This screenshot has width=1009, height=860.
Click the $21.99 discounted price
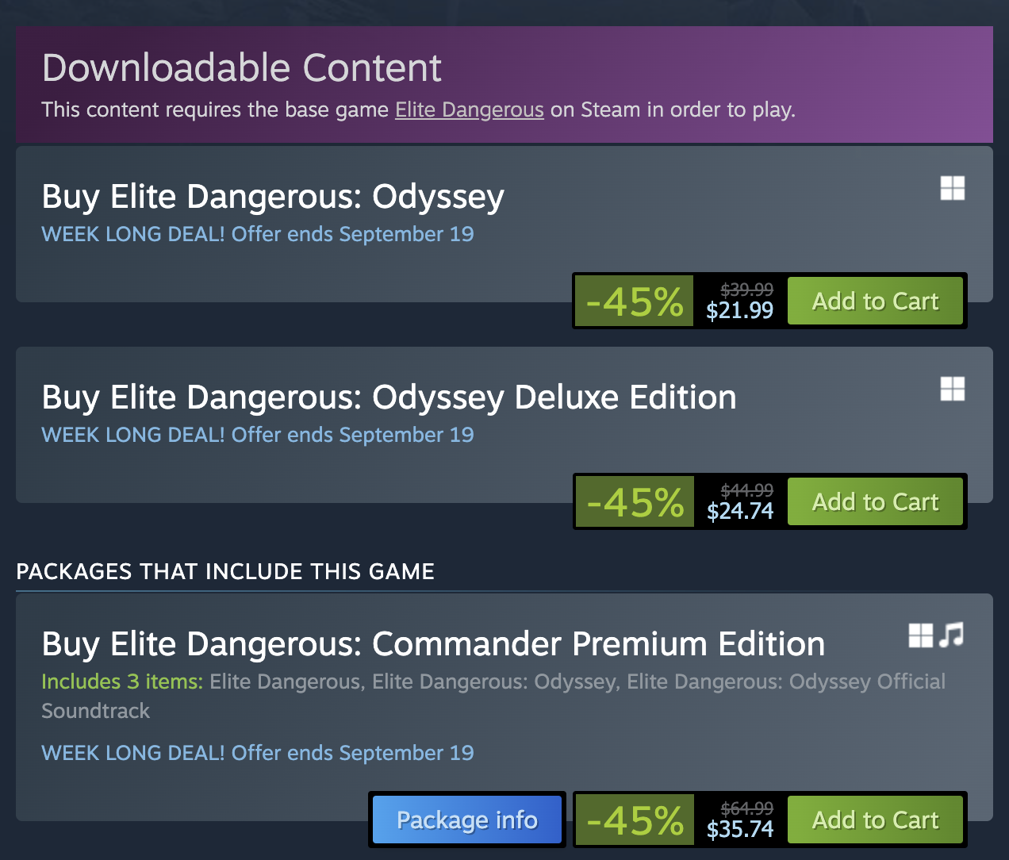[x=739, y=310]
